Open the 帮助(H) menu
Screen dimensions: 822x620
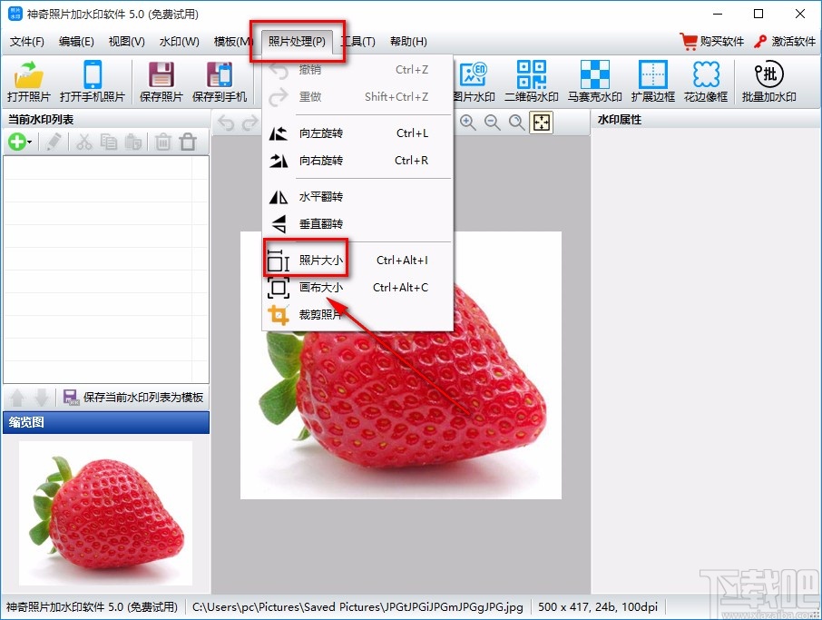[x=408, y=42]
